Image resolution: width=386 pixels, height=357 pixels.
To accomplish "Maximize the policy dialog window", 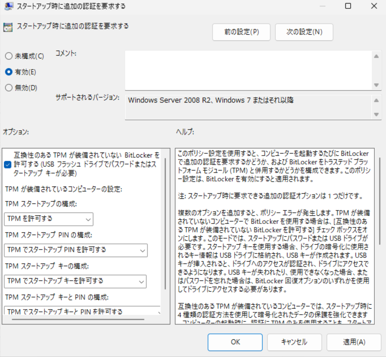I will [x=348, y=6].
